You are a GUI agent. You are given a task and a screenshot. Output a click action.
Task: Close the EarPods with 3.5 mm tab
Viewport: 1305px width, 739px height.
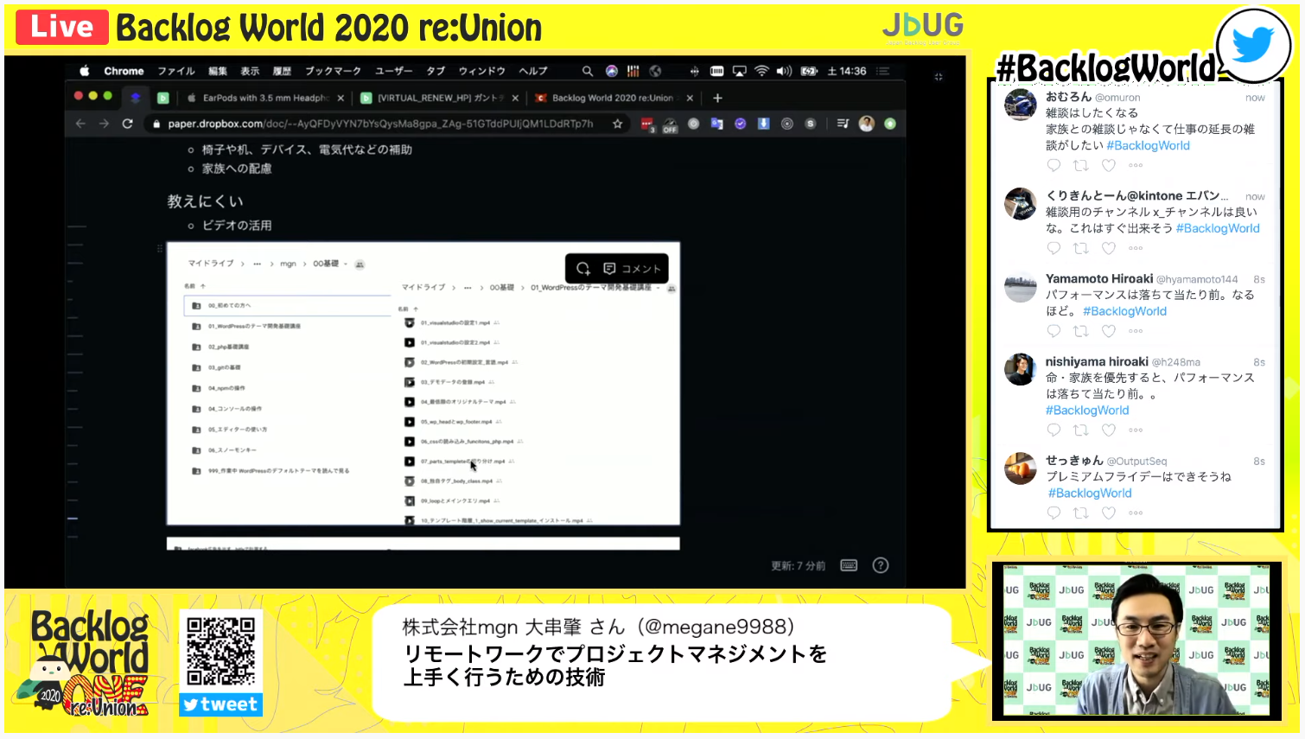click(341, 98)
